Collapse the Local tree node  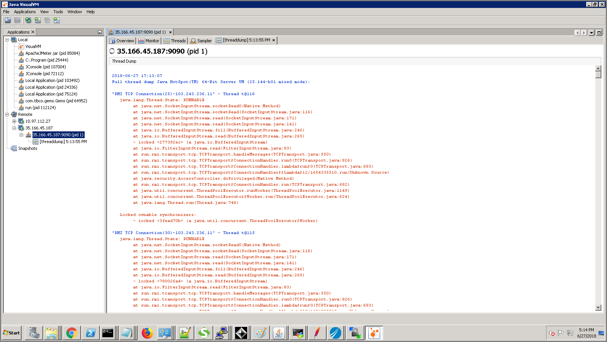coord(7,40)
